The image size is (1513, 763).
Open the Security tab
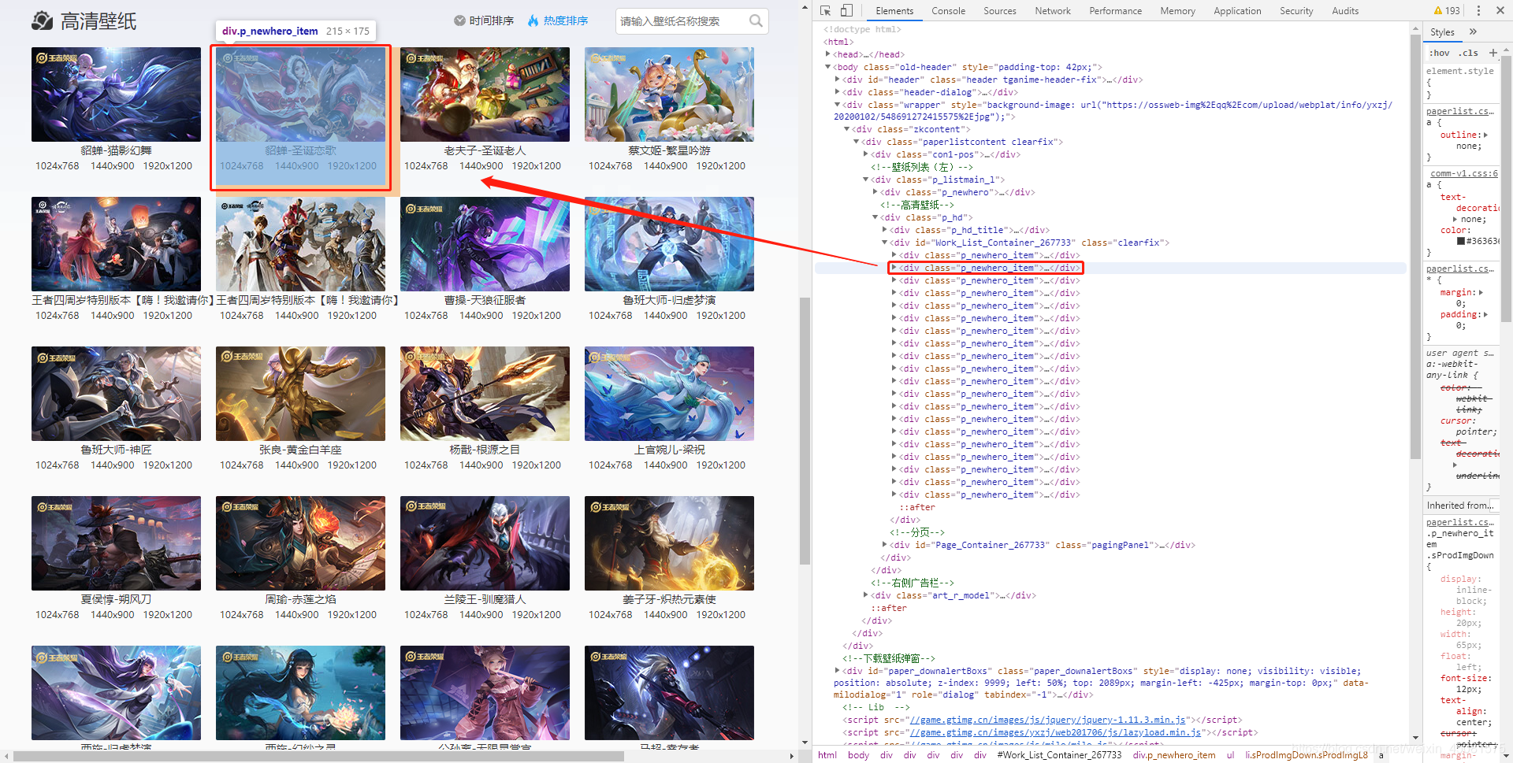(1296, 11)
